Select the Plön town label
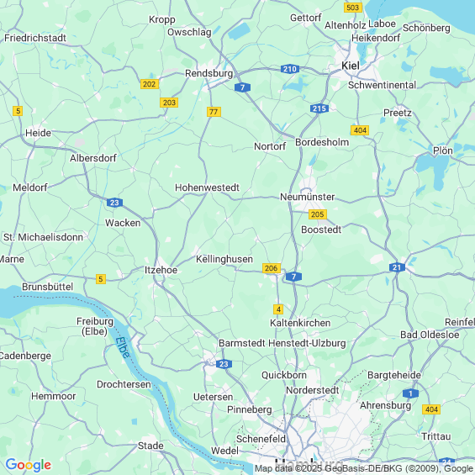 (443, 150)
